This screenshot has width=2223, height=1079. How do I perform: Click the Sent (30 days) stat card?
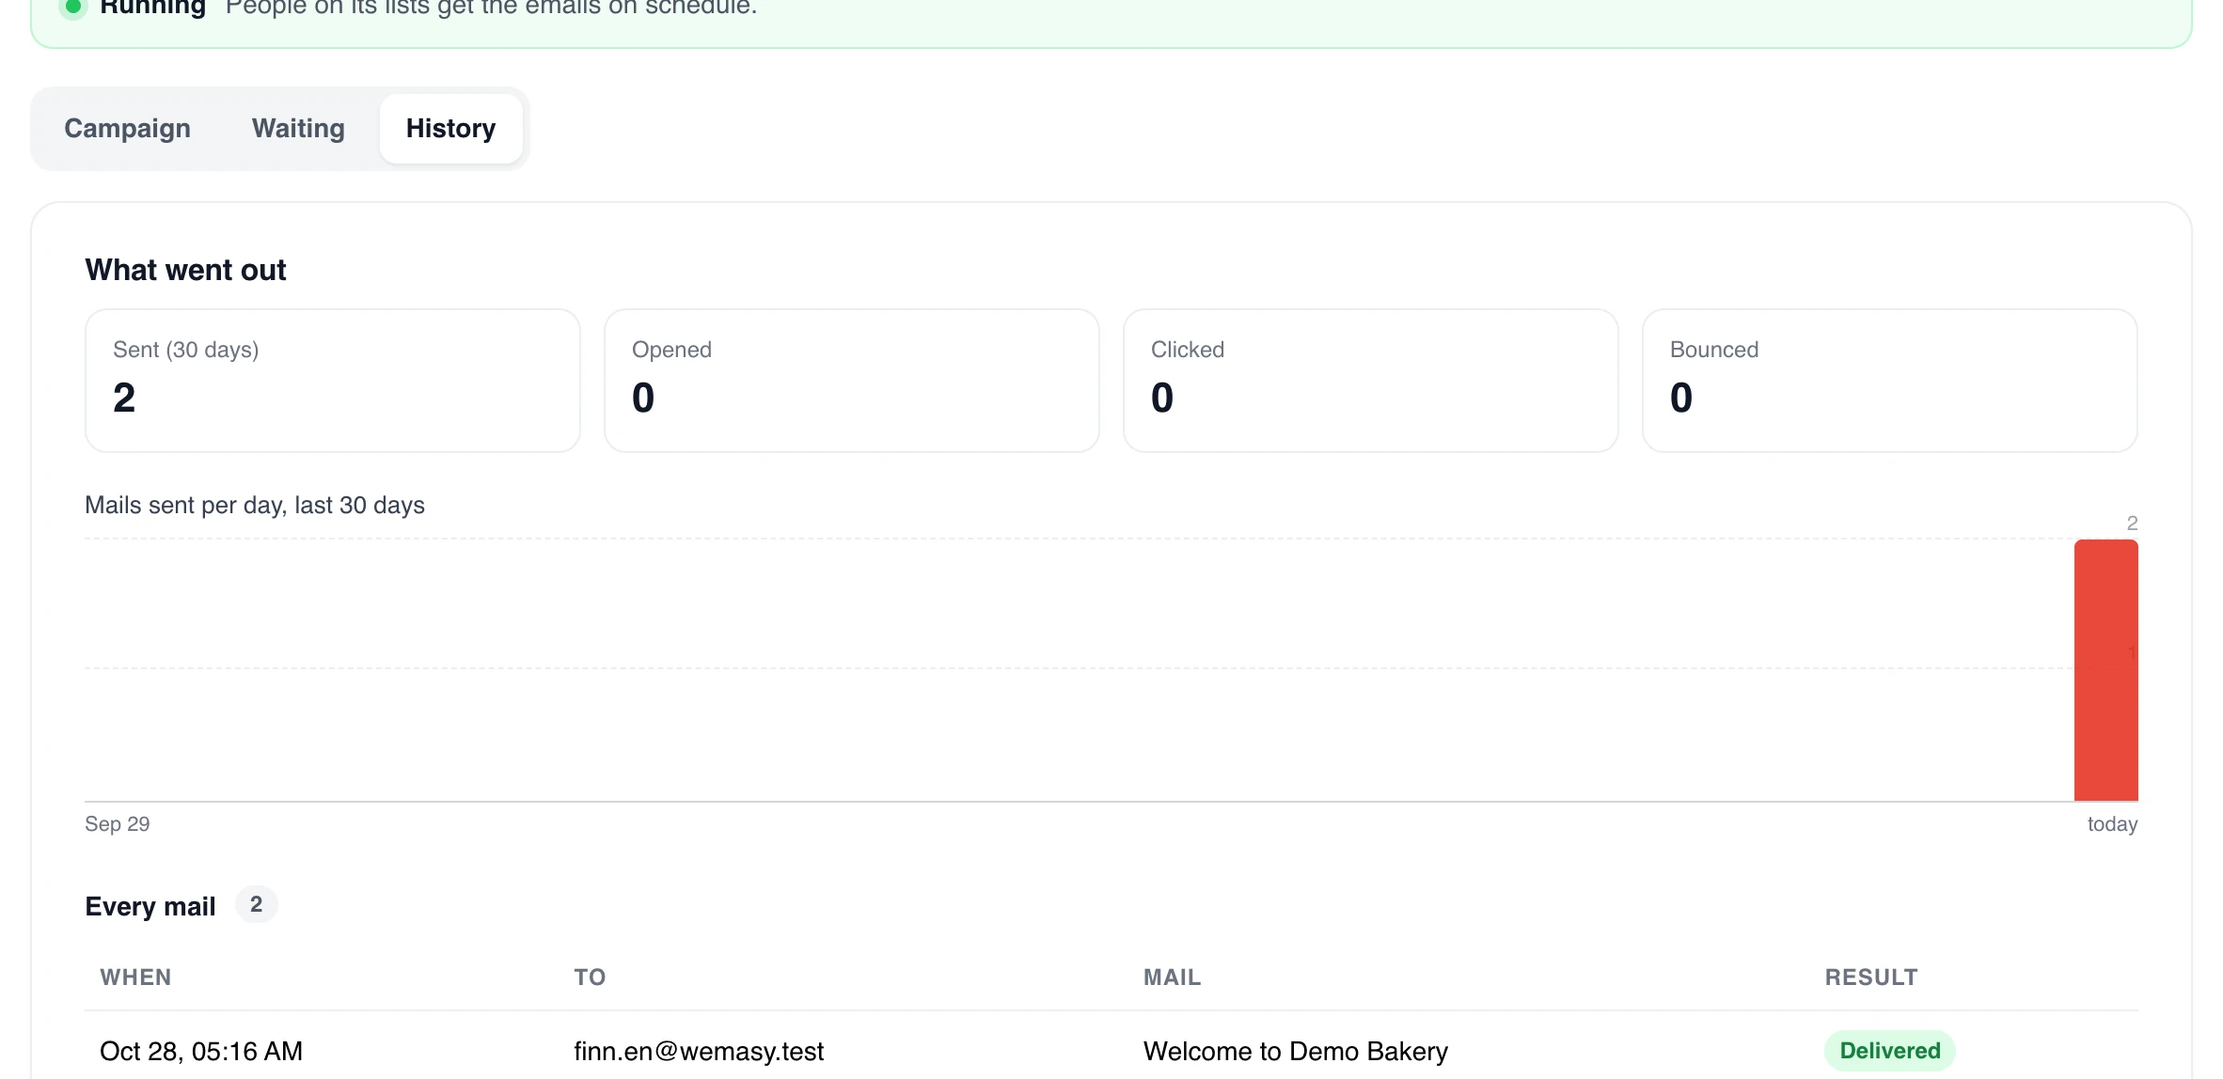click(333, 381)
